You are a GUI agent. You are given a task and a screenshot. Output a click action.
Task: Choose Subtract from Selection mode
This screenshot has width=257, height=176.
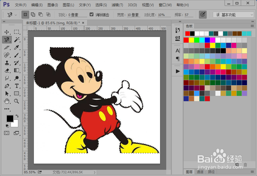[x=41, y=14]
